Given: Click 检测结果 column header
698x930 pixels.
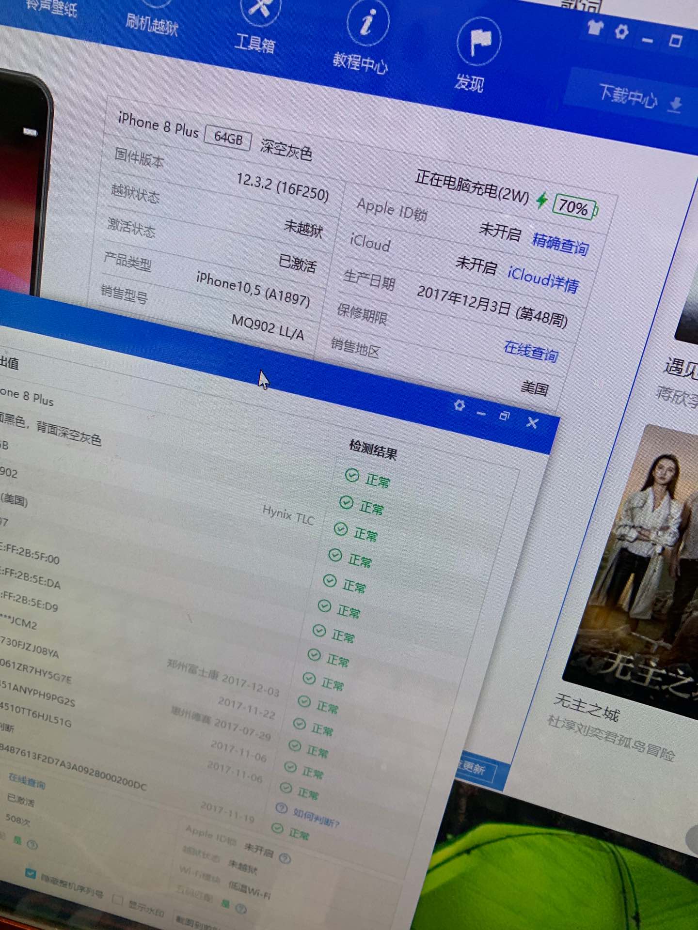Looking at the screenshot, I should (373, 450).
